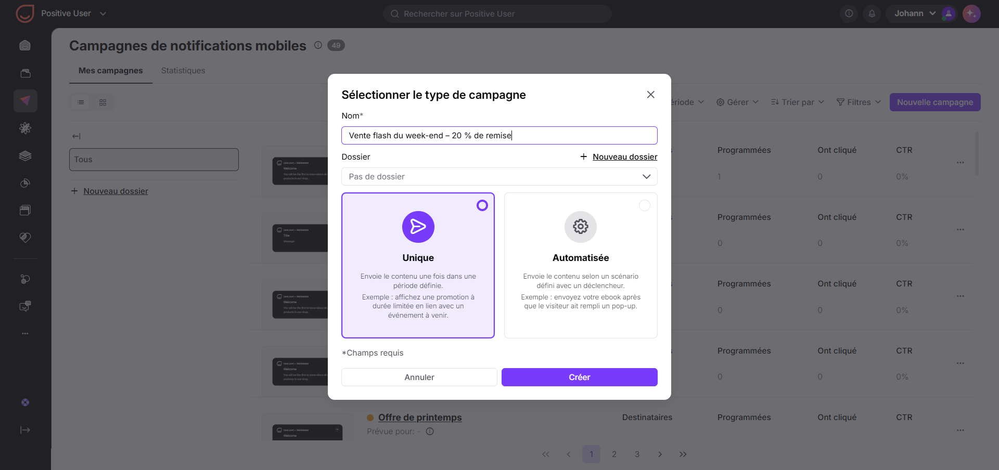Select the Unique campaign radio button

[x=482, y=205]
